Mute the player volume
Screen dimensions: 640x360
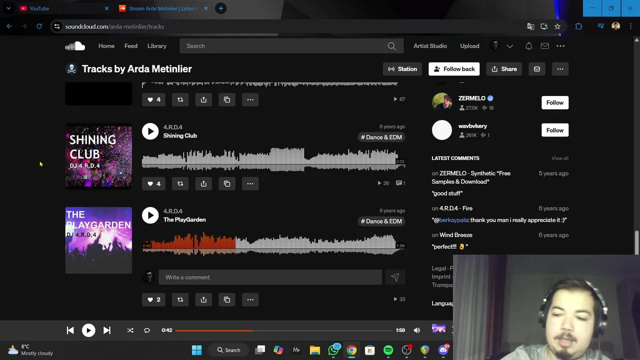[417, 330]
